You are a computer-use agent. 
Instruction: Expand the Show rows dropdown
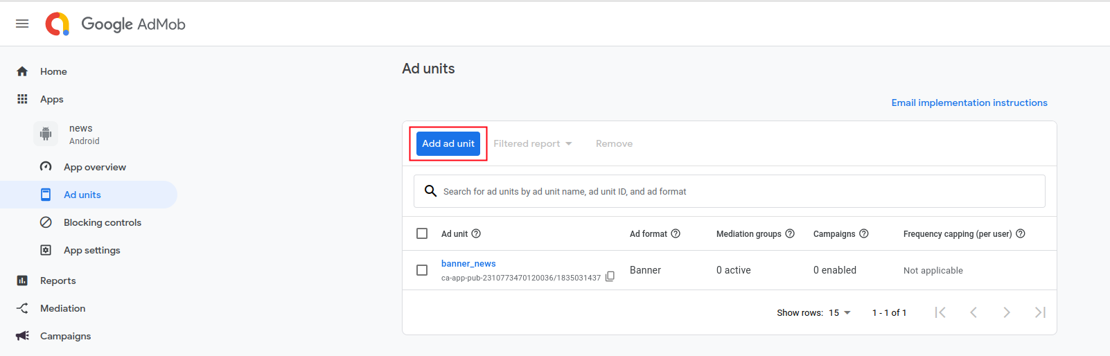point(840,313)
